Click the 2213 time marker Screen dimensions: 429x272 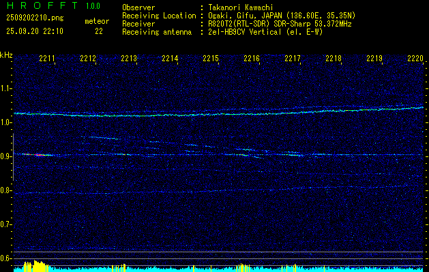coord(129,58)
